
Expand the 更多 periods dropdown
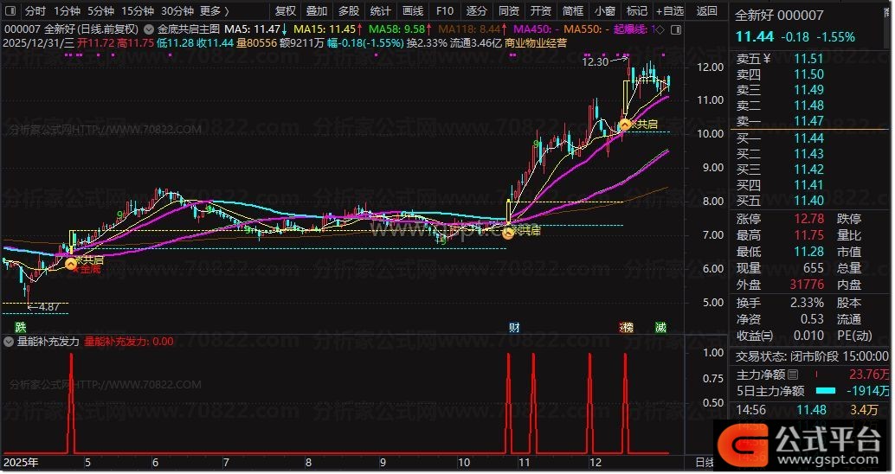[214, 11]
